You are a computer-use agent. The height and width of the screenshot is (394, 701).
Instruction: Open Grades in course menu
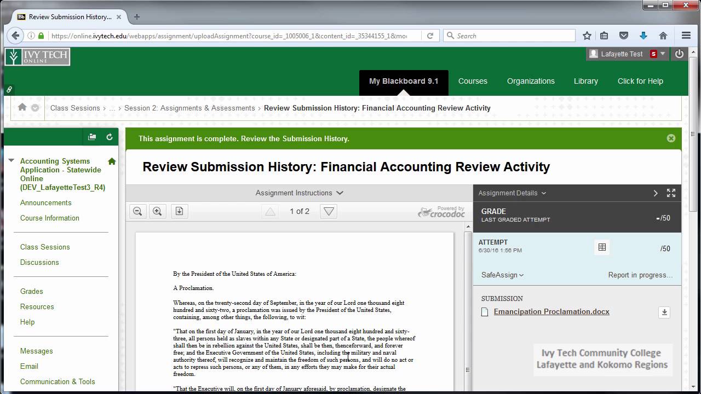point(31,291)
